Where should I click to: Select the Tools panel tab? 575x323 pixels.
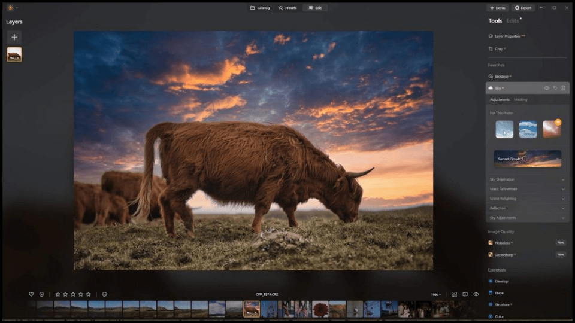point(495,21)
